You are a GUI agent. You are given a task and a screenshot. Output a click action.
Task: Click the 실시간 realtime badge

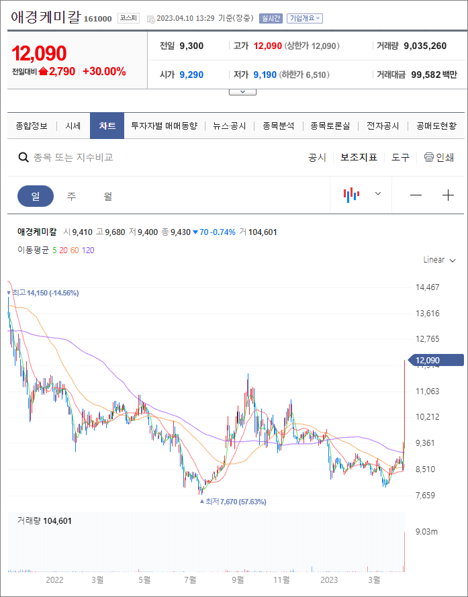(x=271, y=18)
